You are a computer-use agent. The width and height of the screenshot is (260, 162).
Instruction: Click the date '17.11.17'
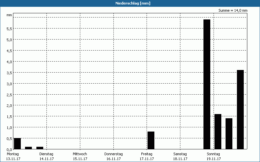(x=147, y=159)
